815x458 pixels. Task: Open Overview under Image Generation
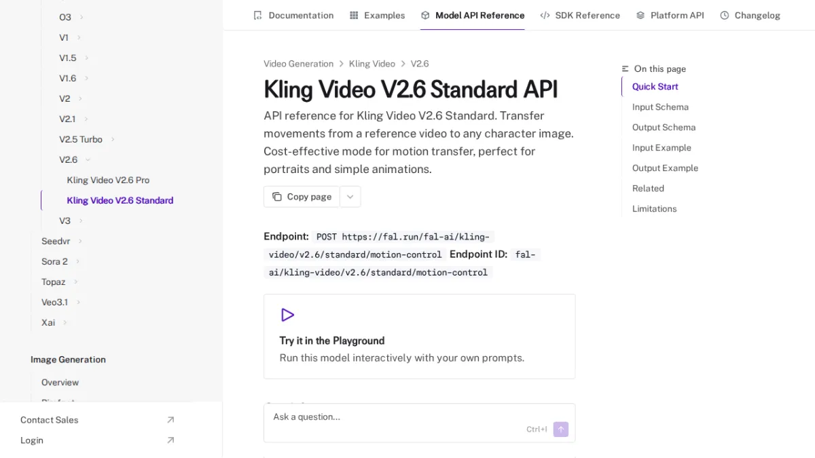pyautogui.click(x=60, y=383)
